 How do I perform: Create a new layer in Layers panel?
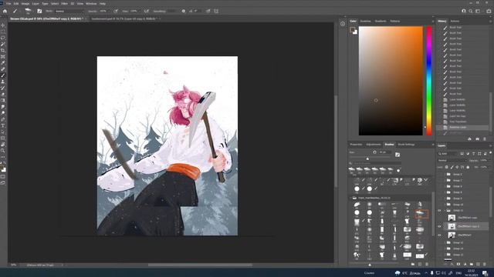pos(478,265)
